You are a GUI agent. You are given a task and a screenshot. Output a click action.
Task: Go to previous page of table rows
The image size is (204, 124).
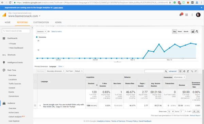(194, 111)
